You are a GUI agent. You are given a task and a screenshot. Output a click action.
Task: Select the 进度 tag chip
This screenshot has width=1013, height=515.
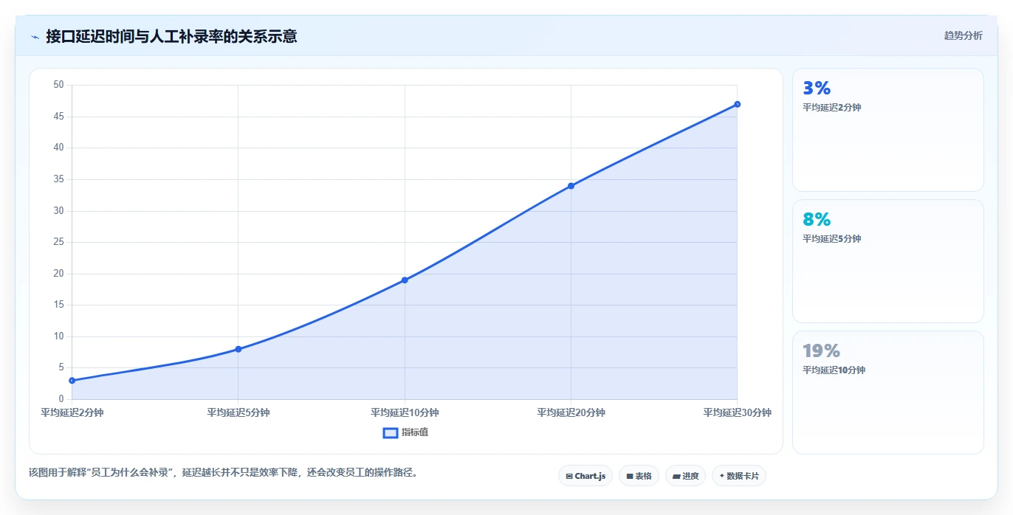coord(686,476)
